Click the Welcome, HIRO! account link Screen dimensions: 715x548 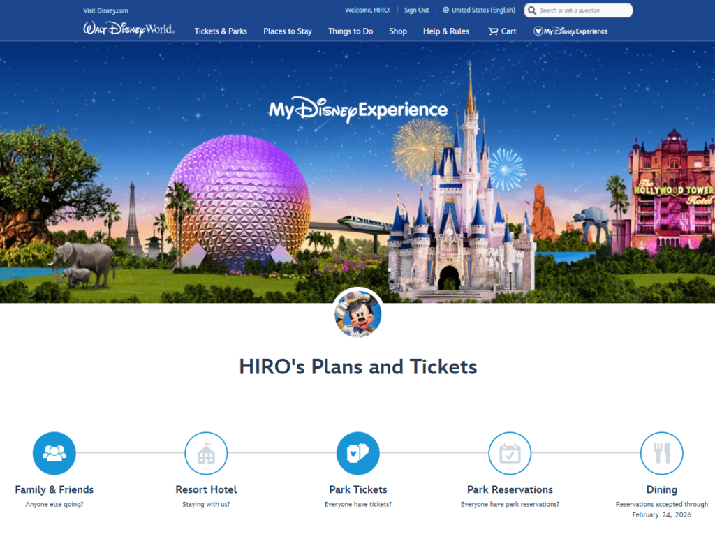(x=367, y=10)
